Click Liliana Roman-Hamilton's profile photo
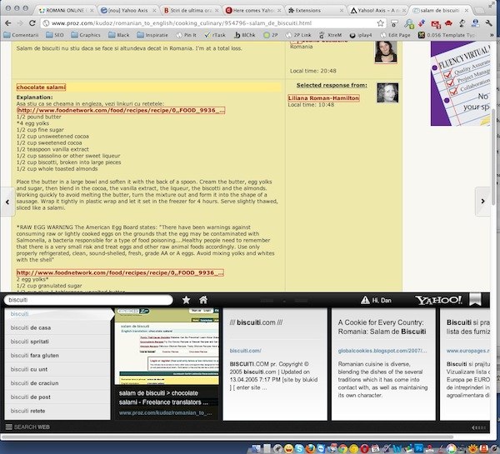 387,92
